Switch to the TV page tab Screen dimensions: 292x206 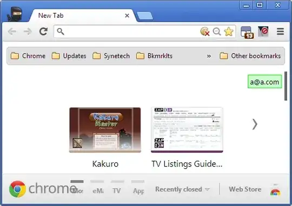(117, 187)
